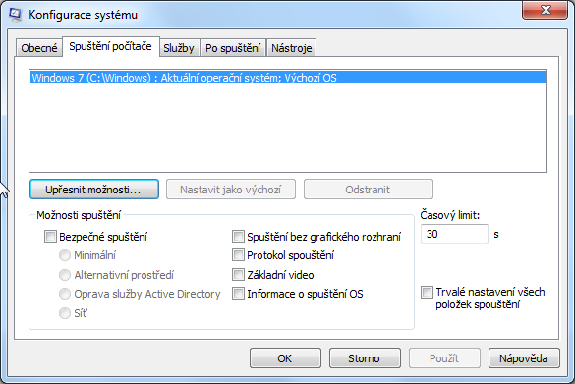Screen dimensions: 575x384
Task: Click the Časový limit input field
Action: coord(454,234)
